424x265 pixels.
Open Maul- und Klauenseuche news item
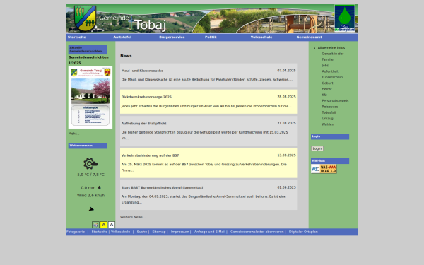point(142,71)
